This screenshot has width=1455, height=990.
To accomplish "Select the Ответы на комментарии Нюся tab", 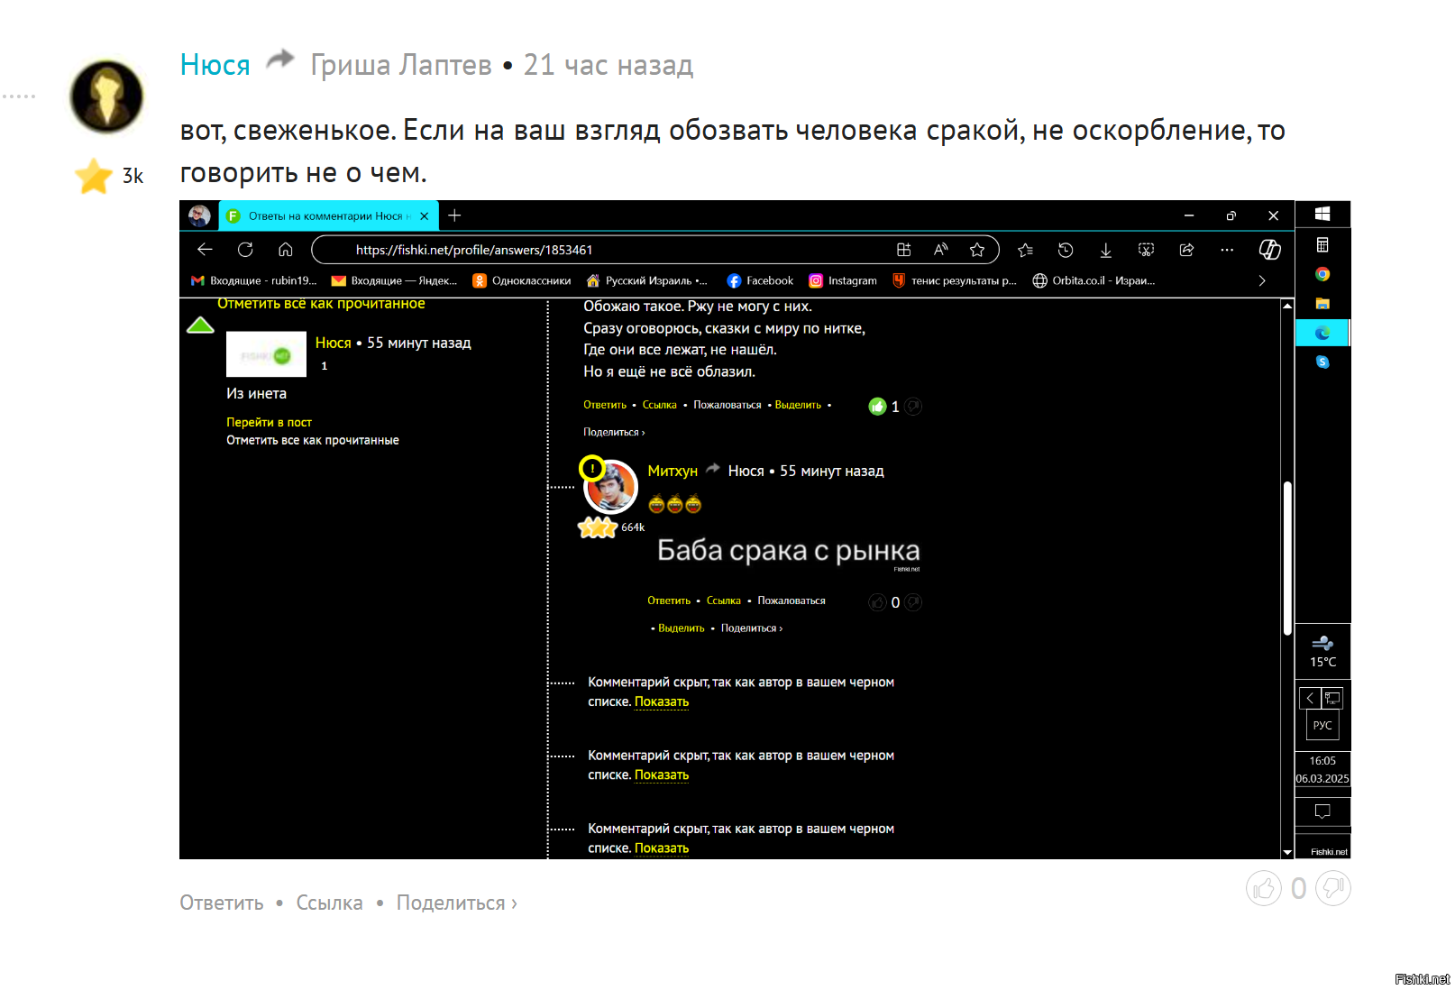I will click(x=326, y=215).
